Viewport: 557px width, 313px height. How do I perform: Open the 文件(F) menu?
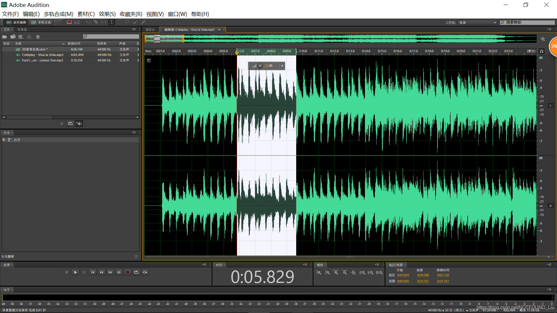point(10,14)
